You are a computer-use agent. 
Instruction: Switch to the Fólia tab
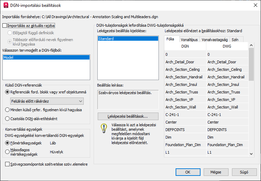tap(171, 39)
